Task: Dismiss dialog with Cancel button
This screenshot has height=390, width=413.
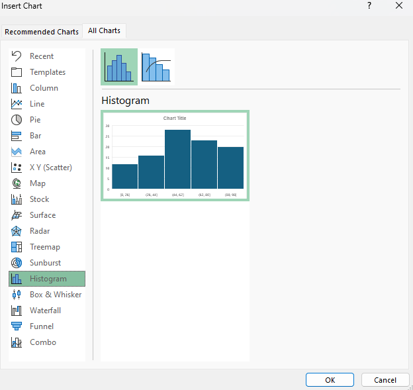Action: coord(385,379)
